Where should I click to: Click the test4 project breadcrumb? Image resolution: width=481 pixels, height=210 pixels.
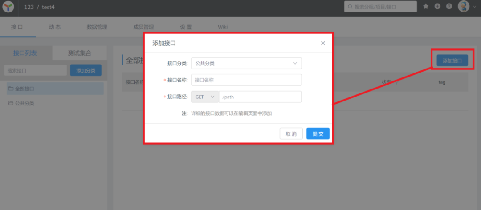(48, 7)
